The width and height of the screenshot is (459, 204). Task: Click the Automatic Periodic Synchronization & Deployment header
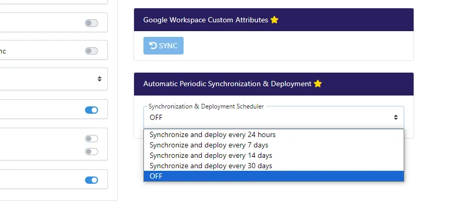[274, 84]
